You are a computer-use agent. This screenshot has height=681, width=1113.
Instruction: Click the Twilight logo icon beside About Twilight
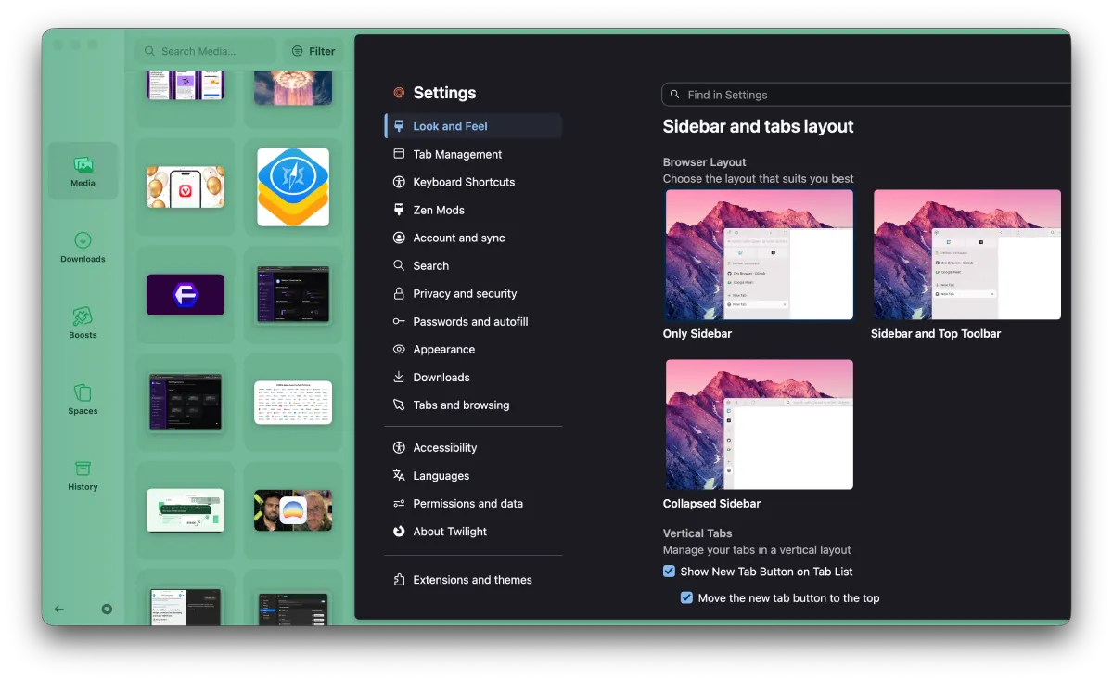(399, 531)
